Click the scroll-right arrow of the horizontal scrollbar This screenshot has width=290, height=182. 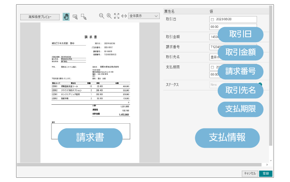click(x=267, y=165)
